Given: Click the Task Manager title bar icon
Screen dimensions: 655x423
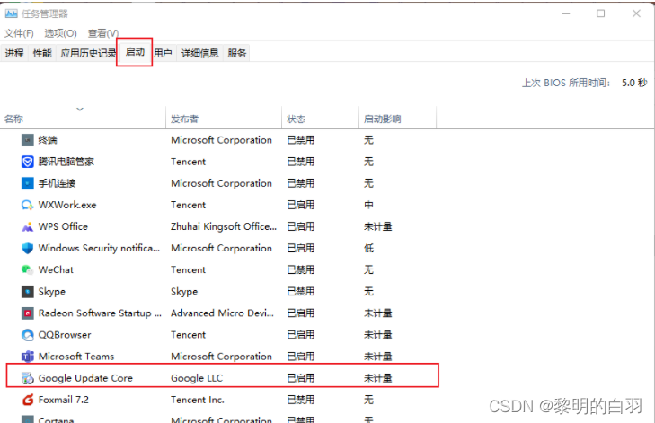Looking at the screenshot, I should pyautogui.click(x=11, y=13).
